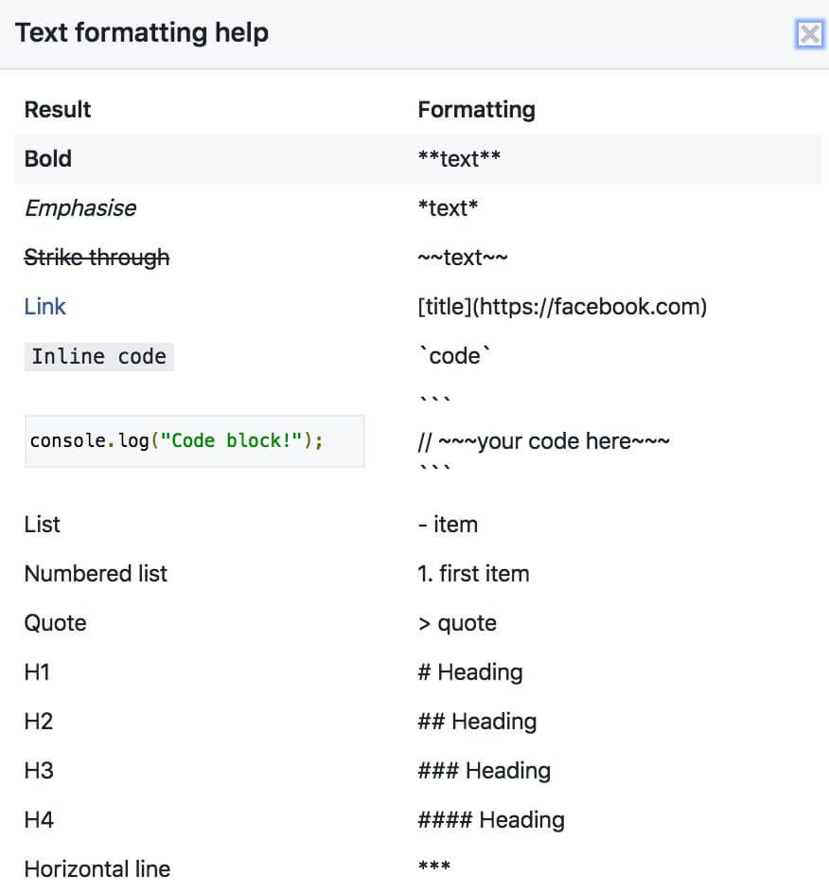Viewport: 829px width, 894px height.
Task: Select the **text** bold formatting syntax
Action: pos(459,159)
